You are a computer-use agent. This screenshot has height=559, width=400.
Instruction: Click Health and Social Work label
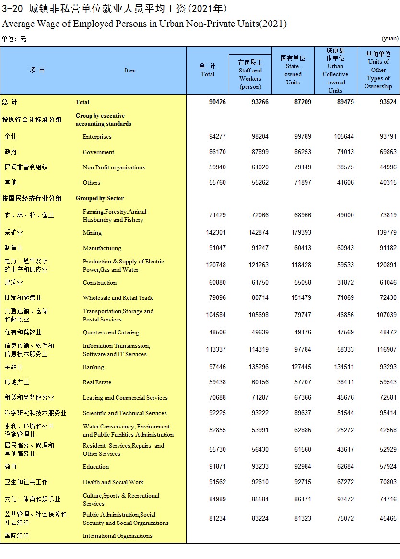(113, 482)
